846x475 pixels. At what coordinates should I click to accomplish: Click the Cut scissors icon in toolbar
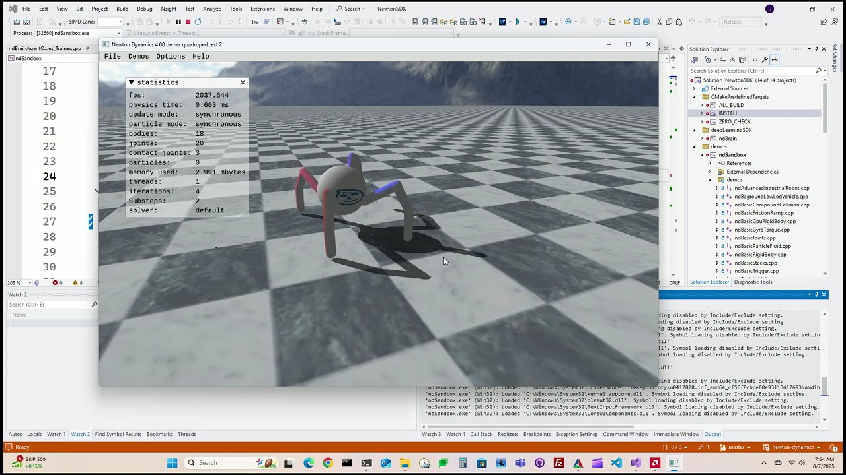(x=659, y=22)
